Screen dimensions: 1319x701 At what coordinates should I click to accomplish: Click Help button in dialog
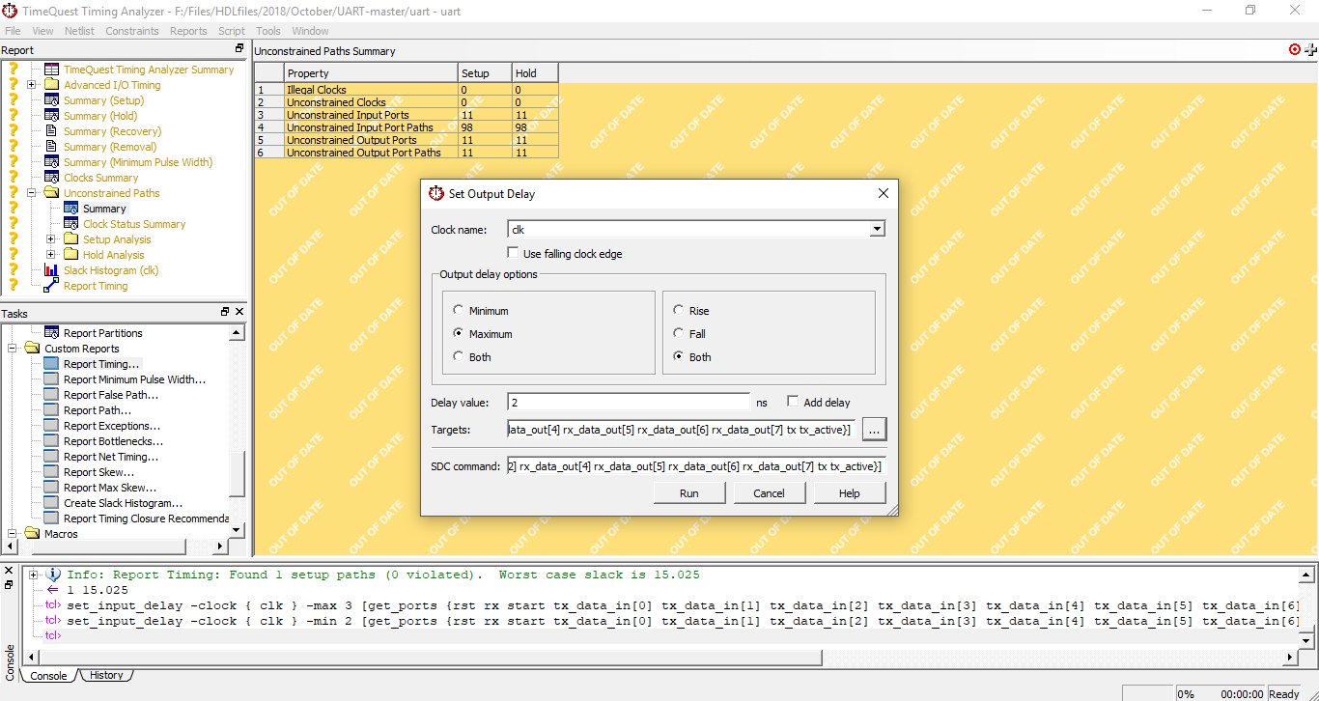[849, 492]
